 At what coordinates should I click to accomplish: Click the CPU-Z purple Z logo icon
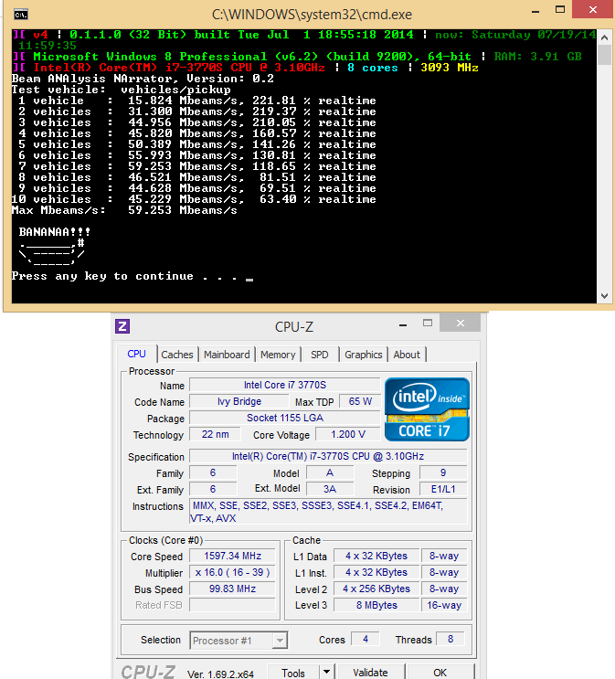(x=122, y=326)
